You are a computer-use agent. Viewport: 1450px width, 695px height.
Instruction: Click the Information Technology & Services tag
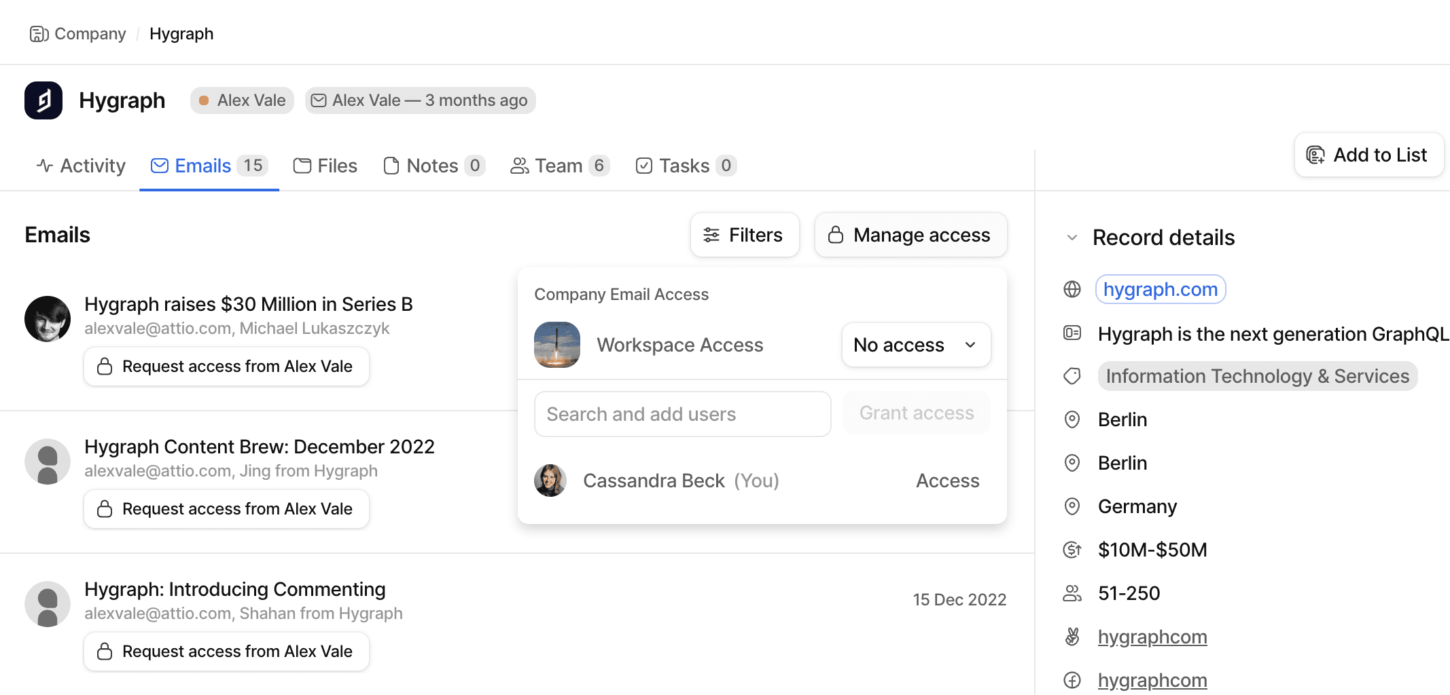tap(1257, 376)
